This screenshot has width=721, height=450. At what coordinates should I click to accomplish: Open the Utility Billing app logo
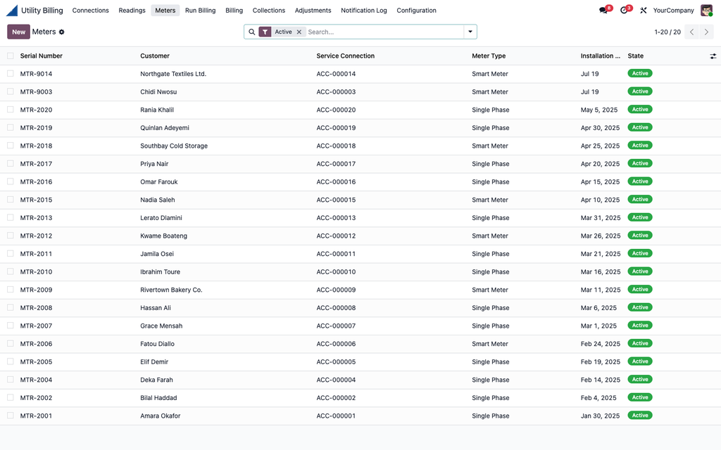12,10
